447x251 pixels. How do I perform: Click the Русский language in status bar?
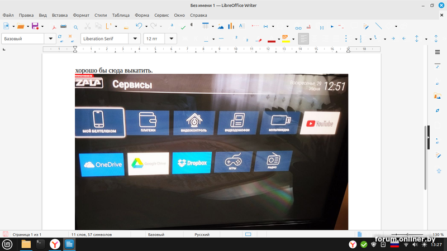pos(202,235)
